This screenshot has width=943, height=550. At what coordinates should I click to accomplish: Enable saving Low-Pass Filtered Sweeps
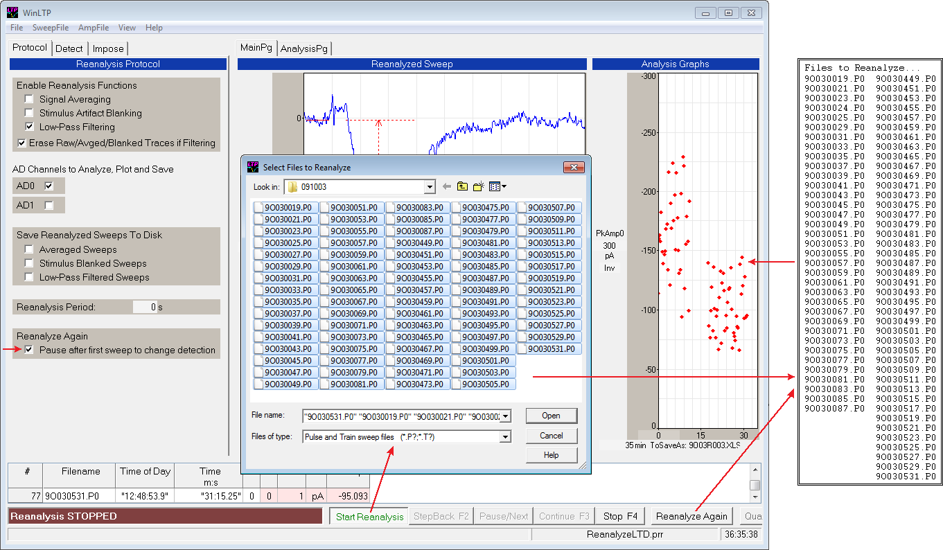[x=29, y=277]
